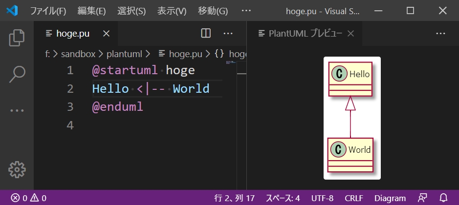Open notifications bell in status bar
The image size is (459, 205).
coord(443,198)
